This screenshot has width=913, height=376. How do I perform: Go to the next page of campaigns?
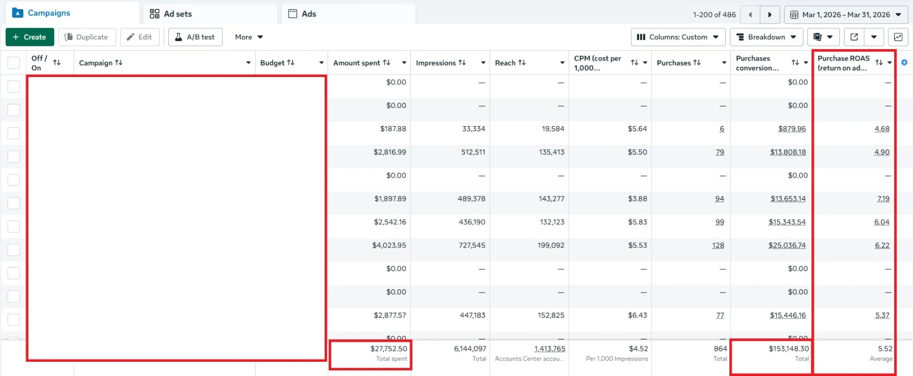pos(770,15)
